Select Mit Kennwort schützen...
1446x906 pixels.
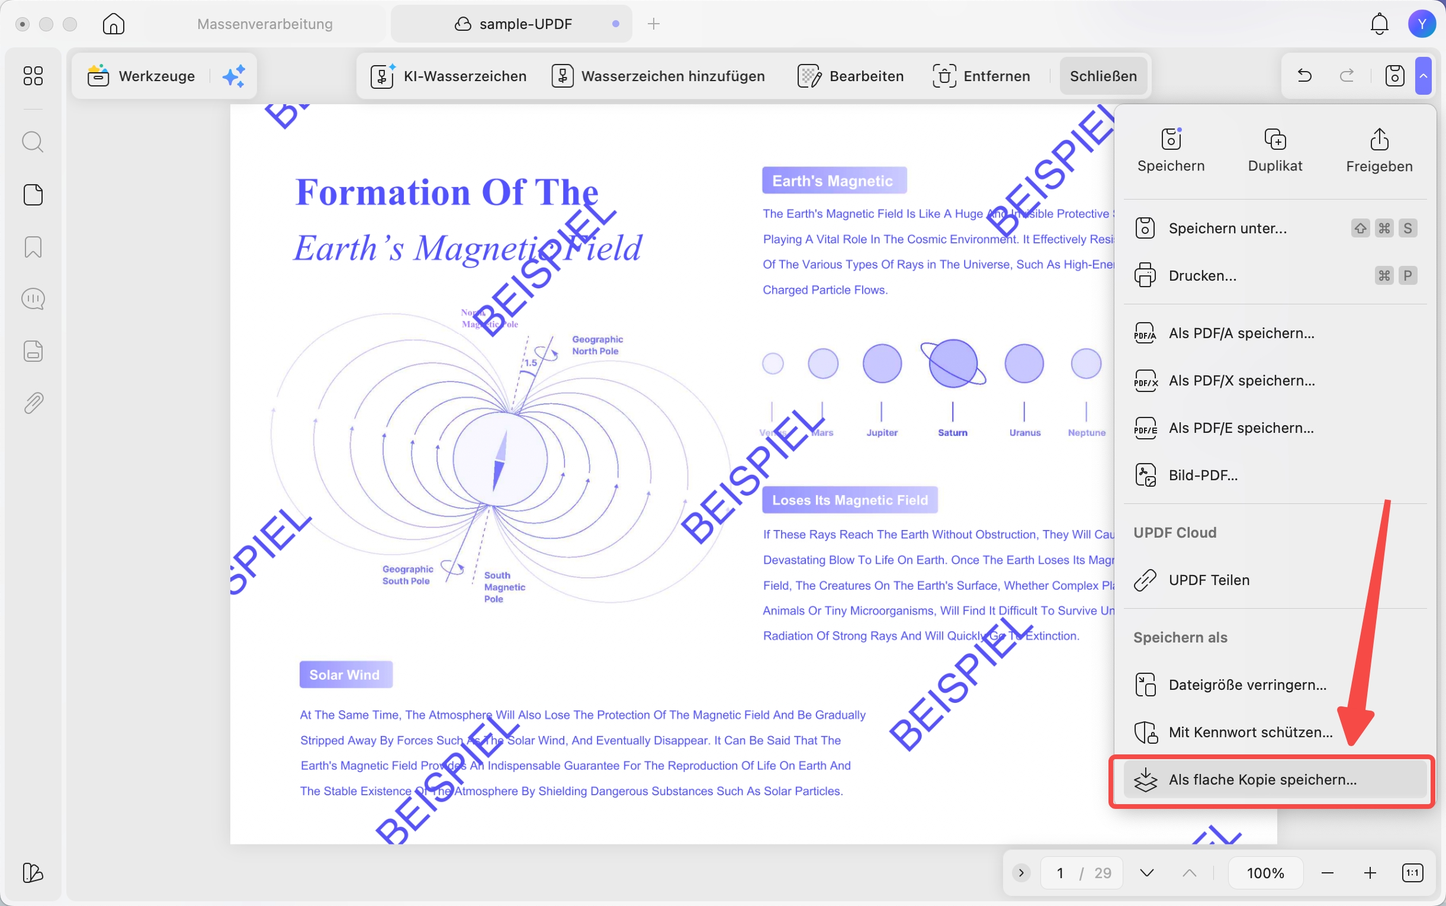click(1275, 732)
